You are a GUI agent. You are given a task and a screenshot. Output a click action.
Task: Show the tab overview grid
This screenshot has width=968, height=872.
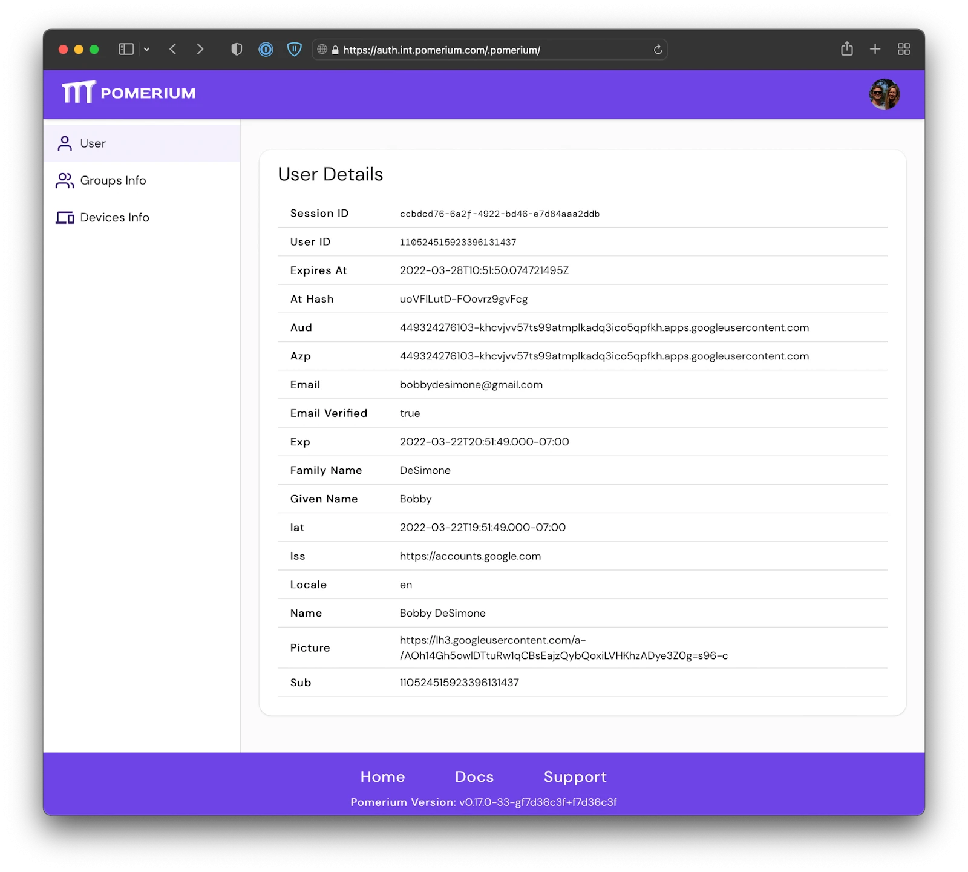click(x=903, y=49)
